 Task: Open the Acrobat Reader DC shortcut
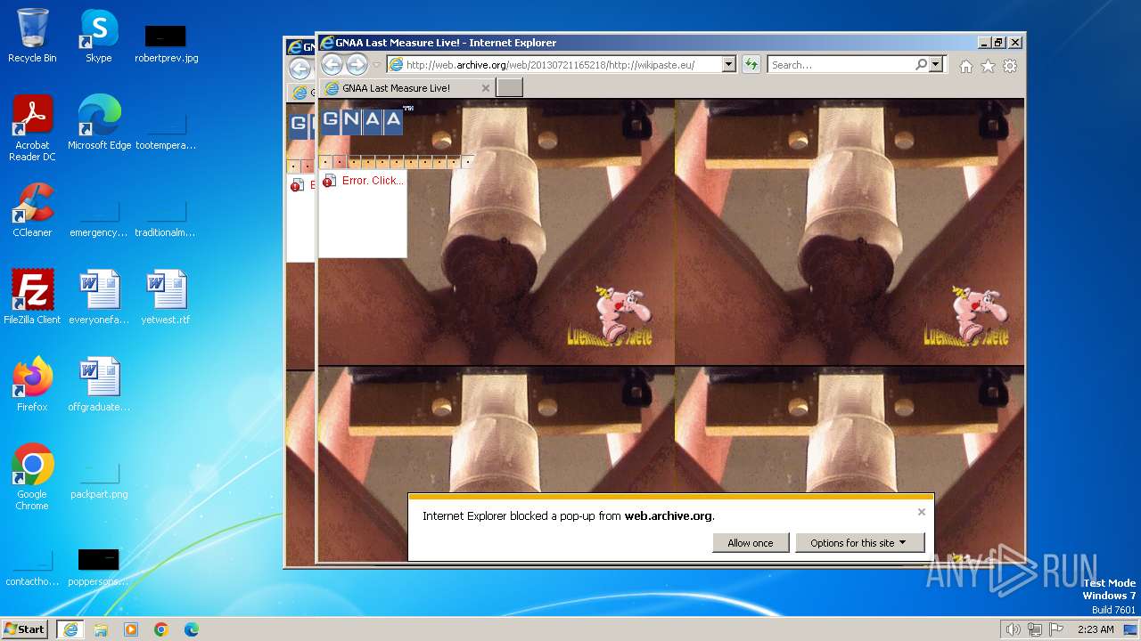click(x=32, y=127)
